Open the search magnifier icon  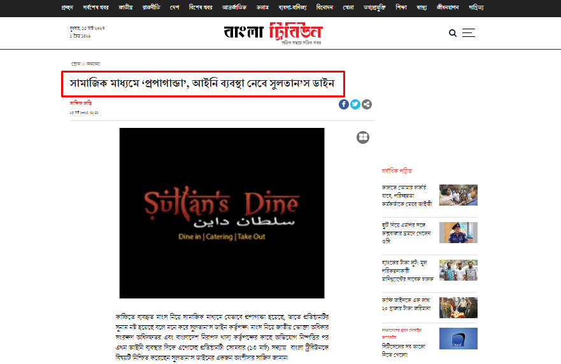pyautogui.click(x=453, y=33)
